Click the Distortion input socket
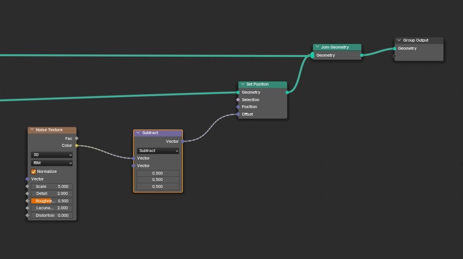This screenshot has height=259, width=463. pyautogui.click(x=27, y=215)
